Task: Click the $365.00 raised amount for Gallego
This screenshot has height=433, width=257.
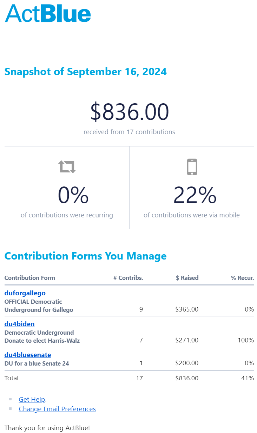Action: click(x=187, y=309)
